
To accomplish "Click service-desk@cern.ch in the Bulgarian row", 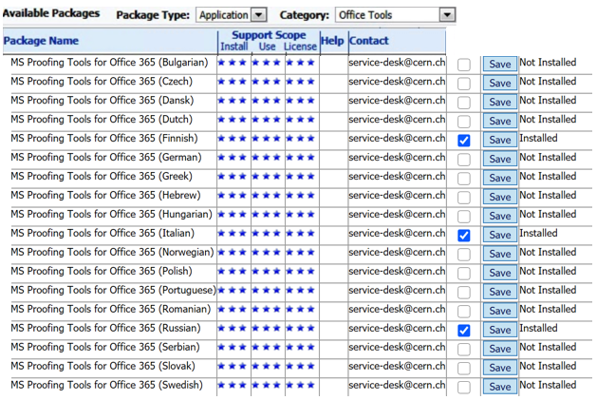I will coord(397,63).
